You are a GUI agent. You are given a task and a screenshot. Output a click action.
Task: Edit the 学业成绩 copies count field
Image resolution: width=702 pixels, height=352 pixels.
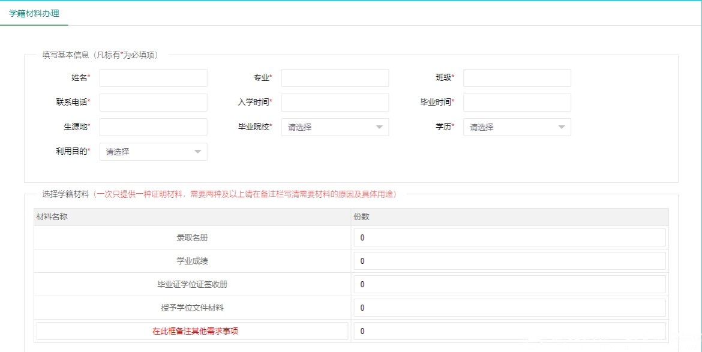(x=509, y=261)
